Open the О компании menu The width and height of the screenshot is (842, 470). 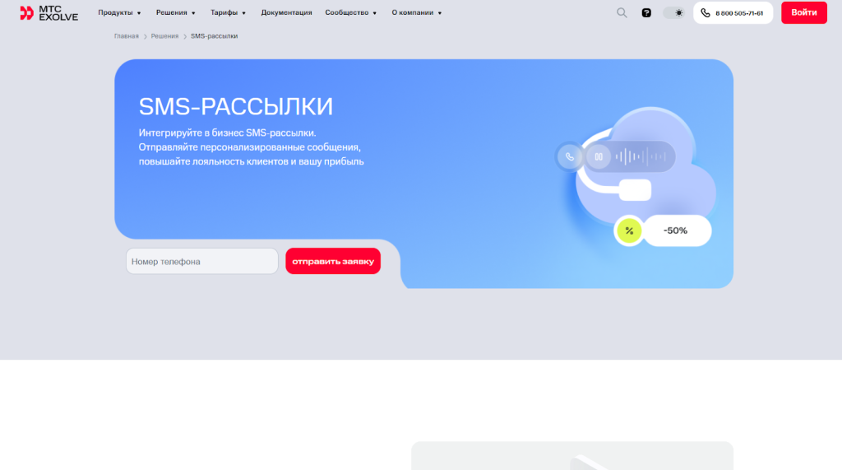tap(416, 13)
